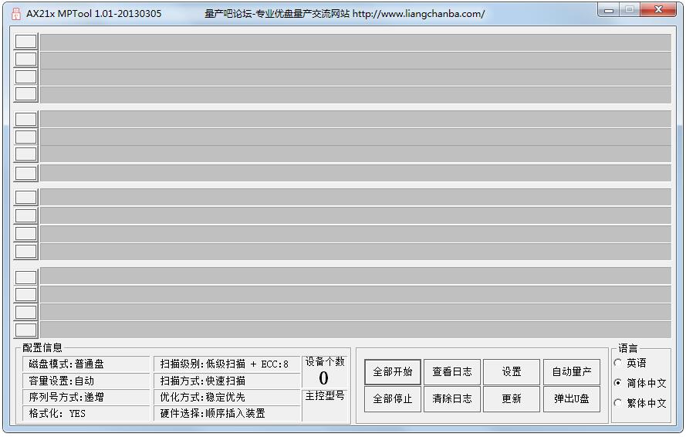
Task: Click the first port button in the top group
Action: point(25,42)
